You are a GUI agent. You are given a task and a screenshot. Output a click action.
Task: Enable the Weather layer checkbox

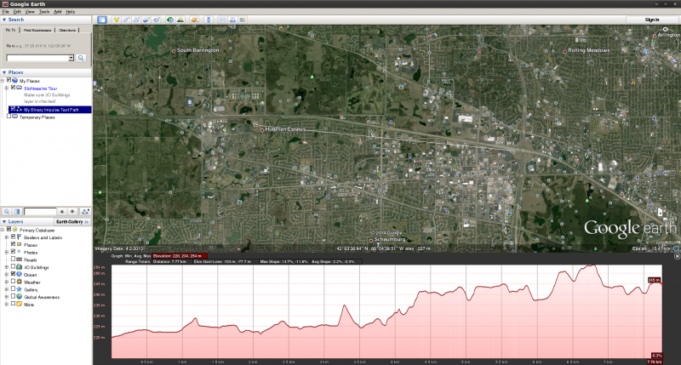coord(13,282)
